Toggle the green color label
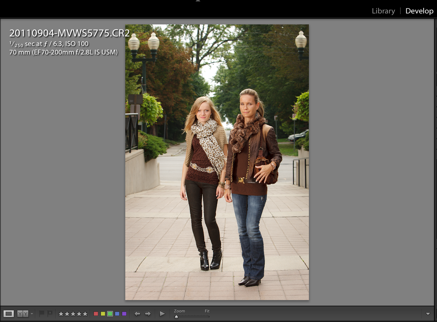437x322 pixels. coord(110,314)
